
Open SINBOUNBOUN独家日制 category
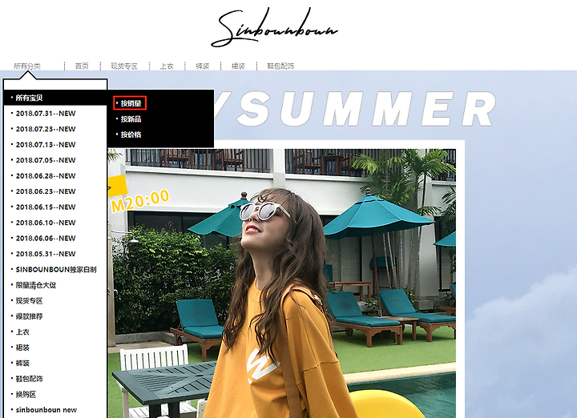point(56,270)
